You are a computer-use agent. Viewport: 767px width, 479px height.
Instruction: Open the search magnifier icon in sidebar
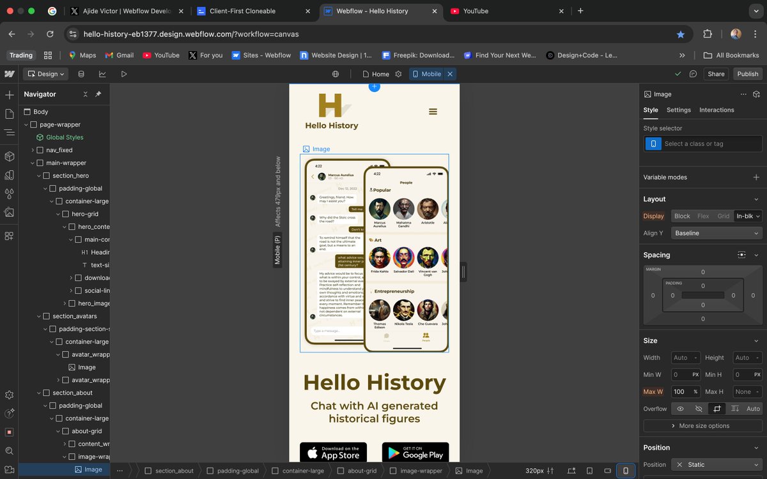coord(10,451)
